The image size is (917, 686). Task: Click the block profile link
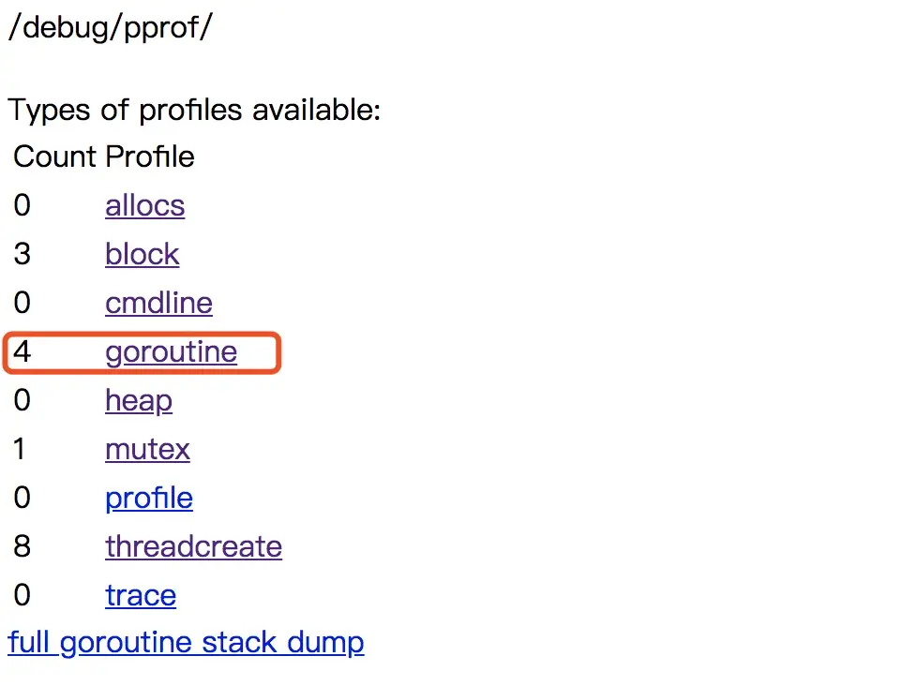point(142,255)
